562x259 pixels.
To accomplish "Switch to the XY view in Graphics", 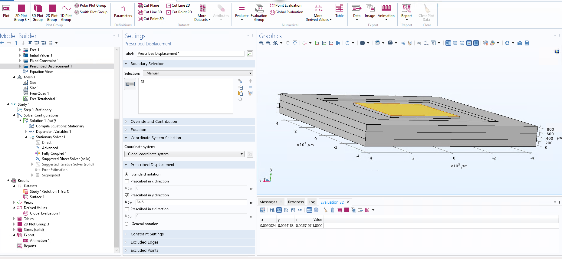I will coord(317,43).
